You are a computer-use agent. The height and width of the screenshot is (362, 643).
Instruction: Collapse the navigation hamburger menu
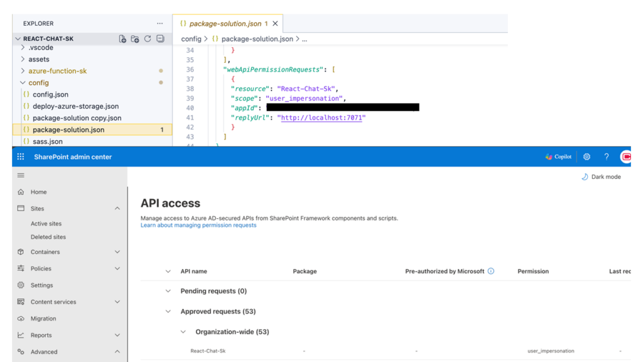point(21,175)
